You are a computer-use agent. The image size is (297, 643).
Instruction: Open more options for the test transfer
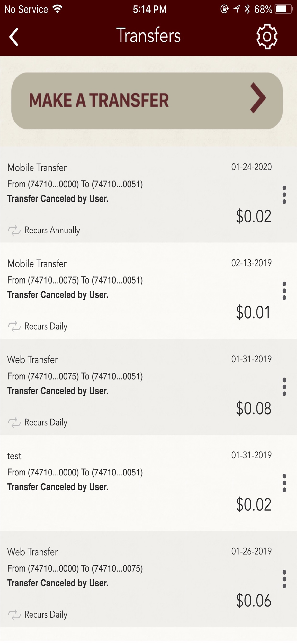pos(284,483)
